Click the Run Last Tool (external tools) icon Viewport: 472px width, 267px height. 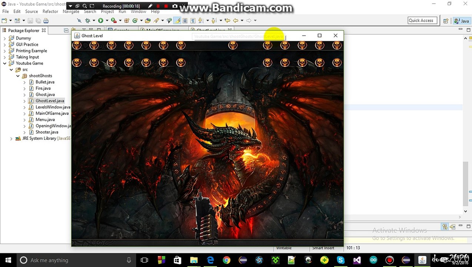point(113,20)
